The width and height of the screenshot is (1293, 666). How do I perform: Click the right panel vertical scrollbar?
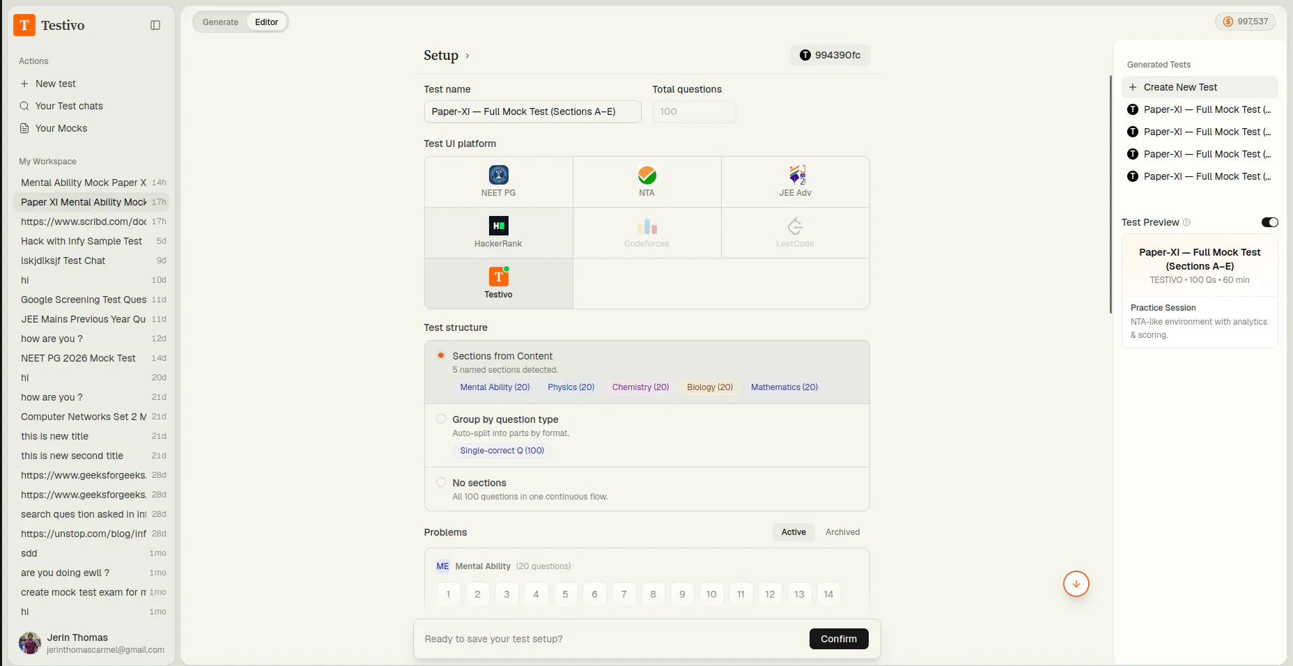[1110, 194]
